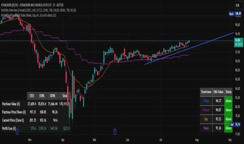This screenshot has height=144, width=244.
Task: Click the EMA Value header cell
Action: [x=218, y=92]
